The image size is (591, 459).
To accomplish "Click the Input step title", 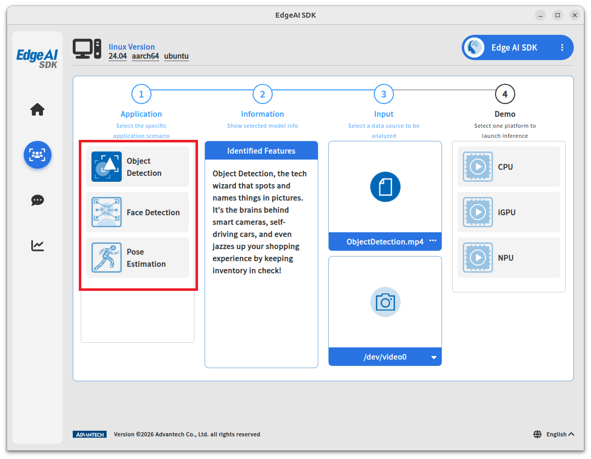I will (384, 114).
